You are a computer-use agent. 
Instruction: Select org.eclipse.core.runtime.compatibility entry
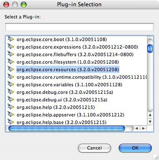click(x=82, y=77)
